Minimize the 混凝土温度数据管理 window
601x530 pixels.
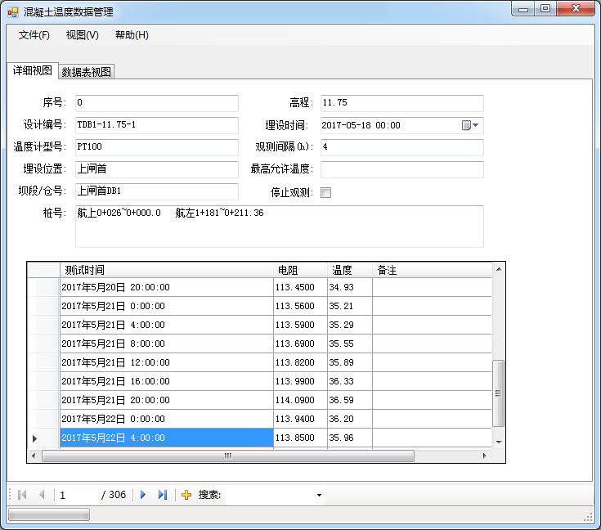click(x=523, y=9)
